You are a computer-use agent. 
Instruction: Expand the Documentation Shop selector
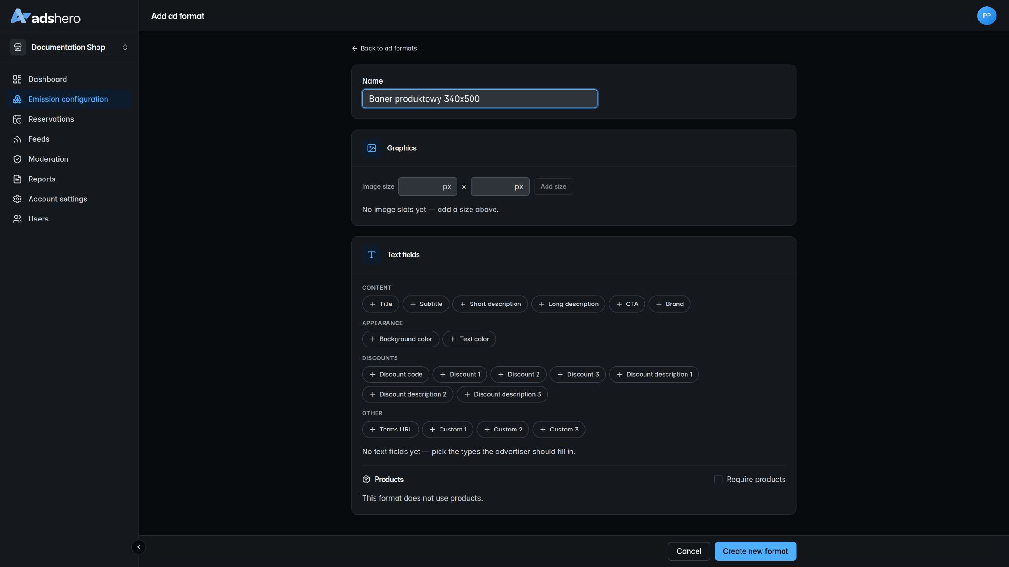pyautogui.click(x=69, y=47)
